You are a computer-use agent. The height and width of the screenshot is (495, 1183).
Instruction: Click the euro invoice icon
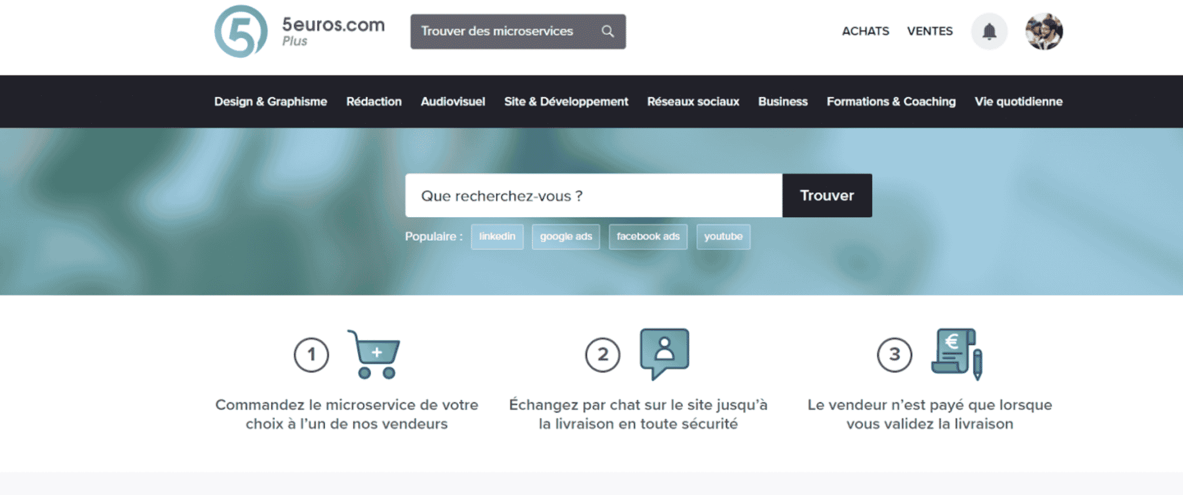(x=957, y=354)
